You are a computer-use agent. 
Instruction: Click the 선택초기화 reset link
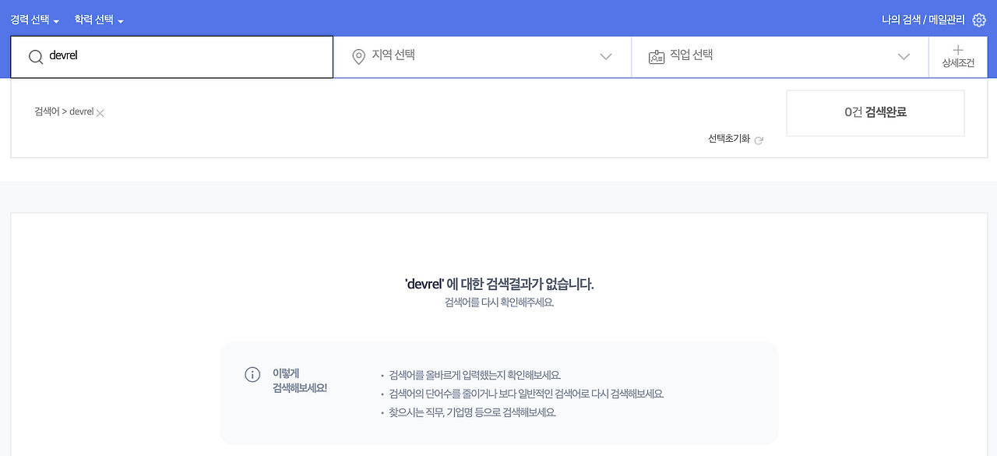point(729,139)
